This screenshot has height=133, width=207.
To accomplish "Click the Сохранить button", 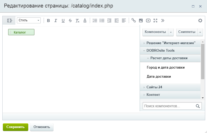I will [x=15, y=127].
